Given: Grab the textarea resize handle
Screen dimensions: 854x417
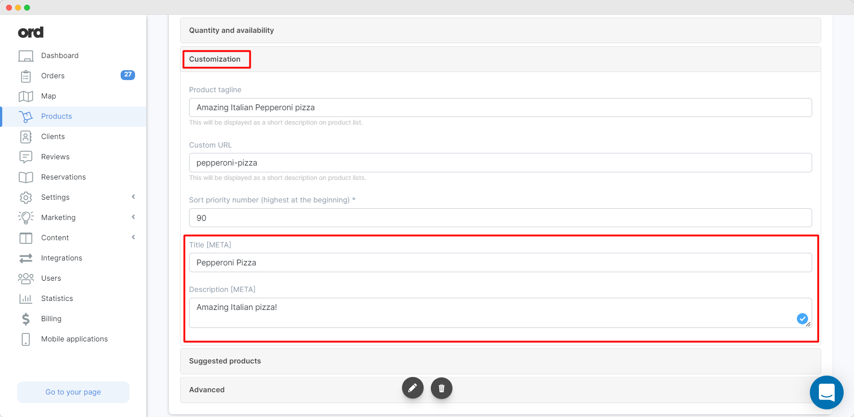Looking at the screenshot, I should 809,325.
